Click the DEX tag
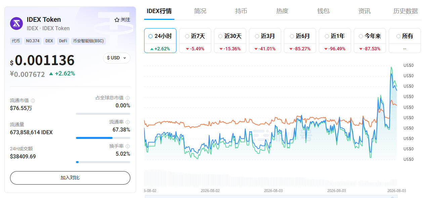This screenshot has height=198, width=426. [x=49, y=41]
